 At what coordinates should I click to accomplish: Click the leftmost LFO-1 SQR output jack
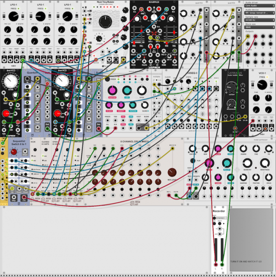[23, 60]
